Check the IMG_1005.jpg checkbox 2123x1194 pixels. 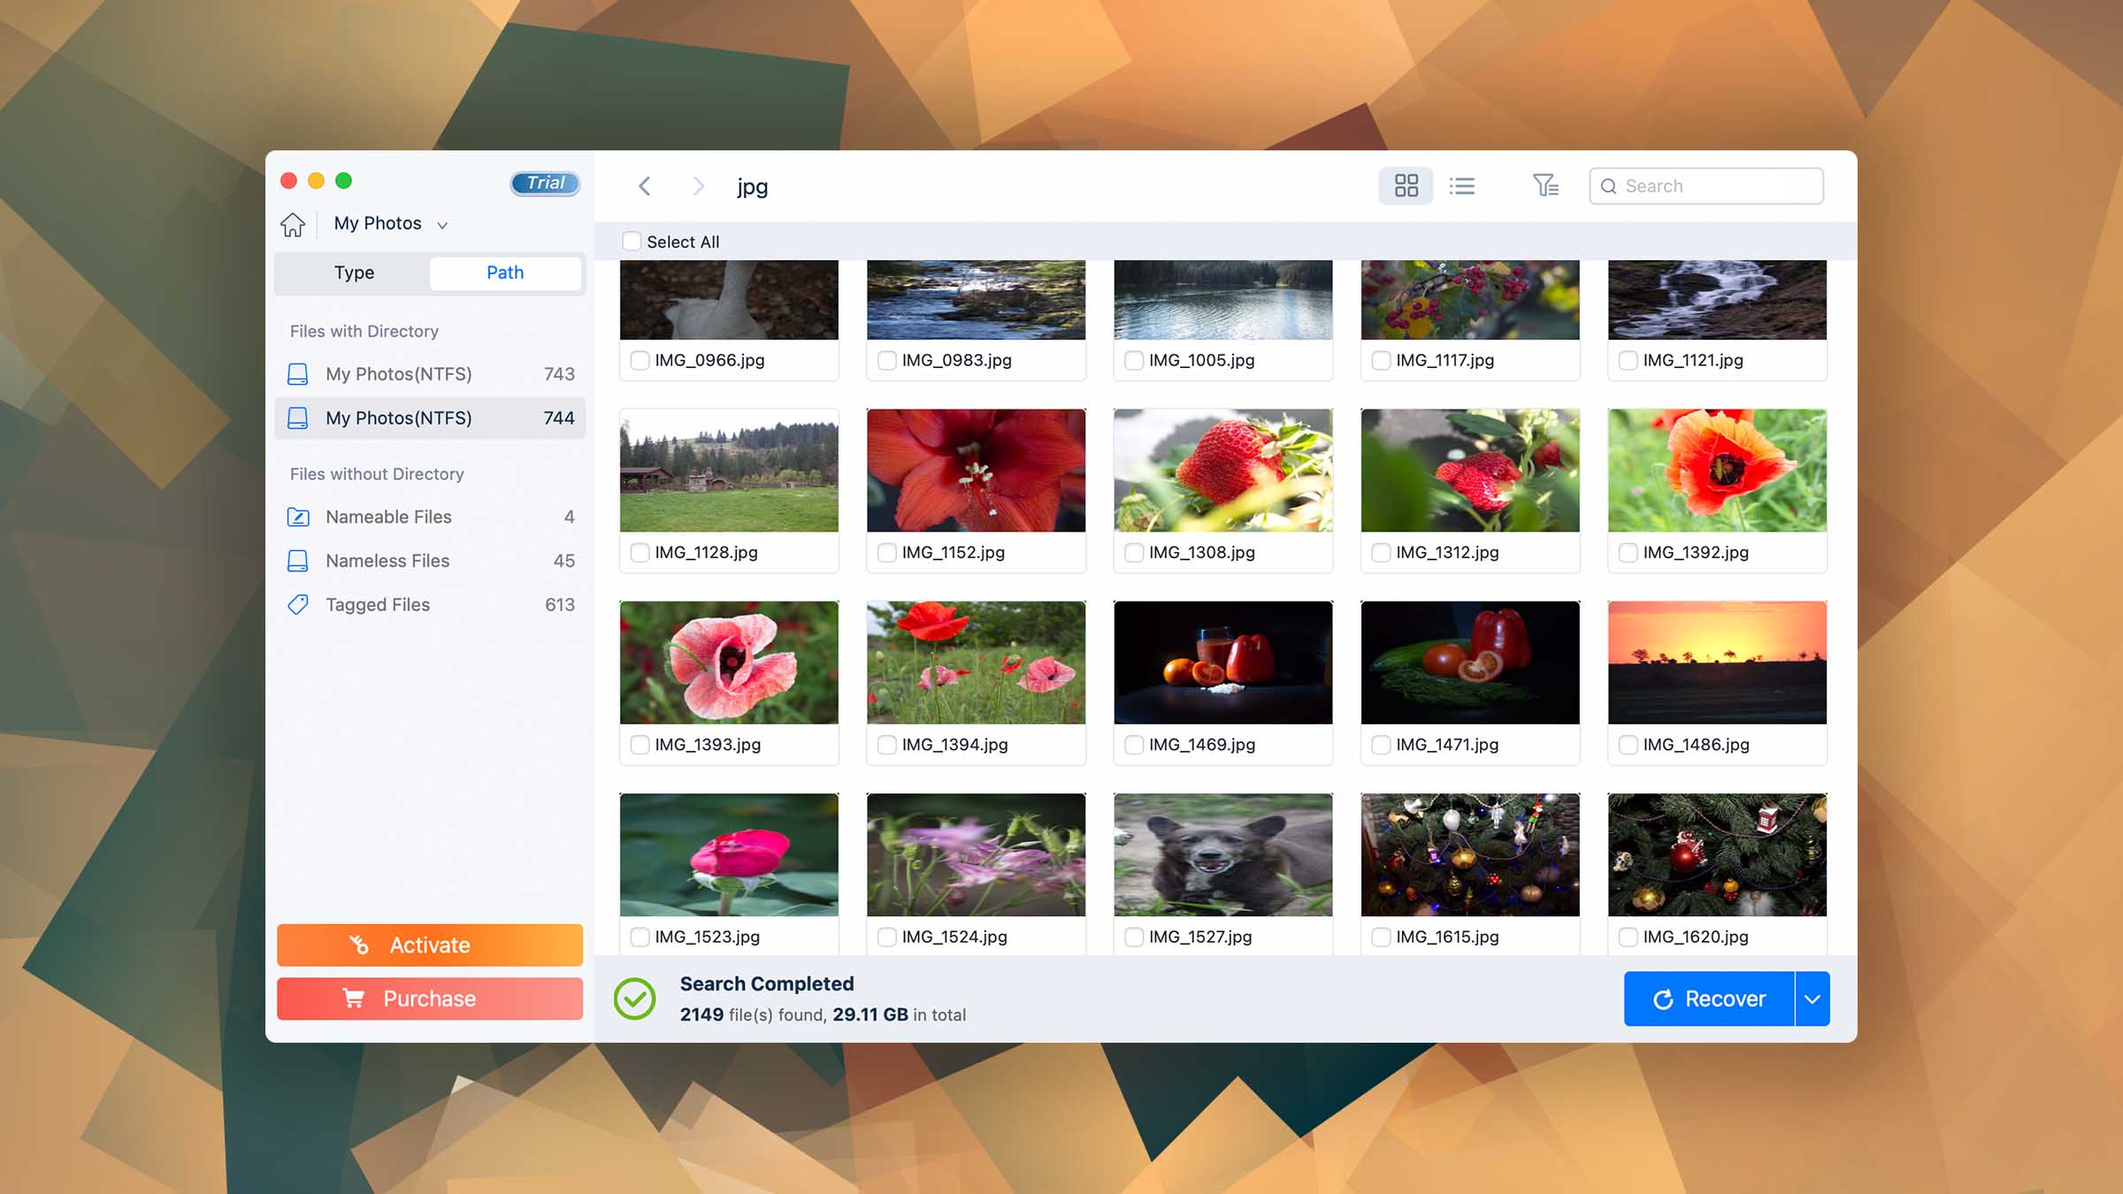(1134, 360)
